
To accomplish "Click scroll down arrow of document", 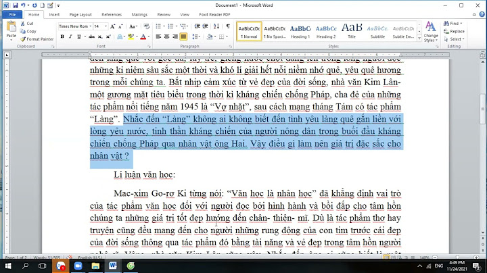I will coord(483,232).
